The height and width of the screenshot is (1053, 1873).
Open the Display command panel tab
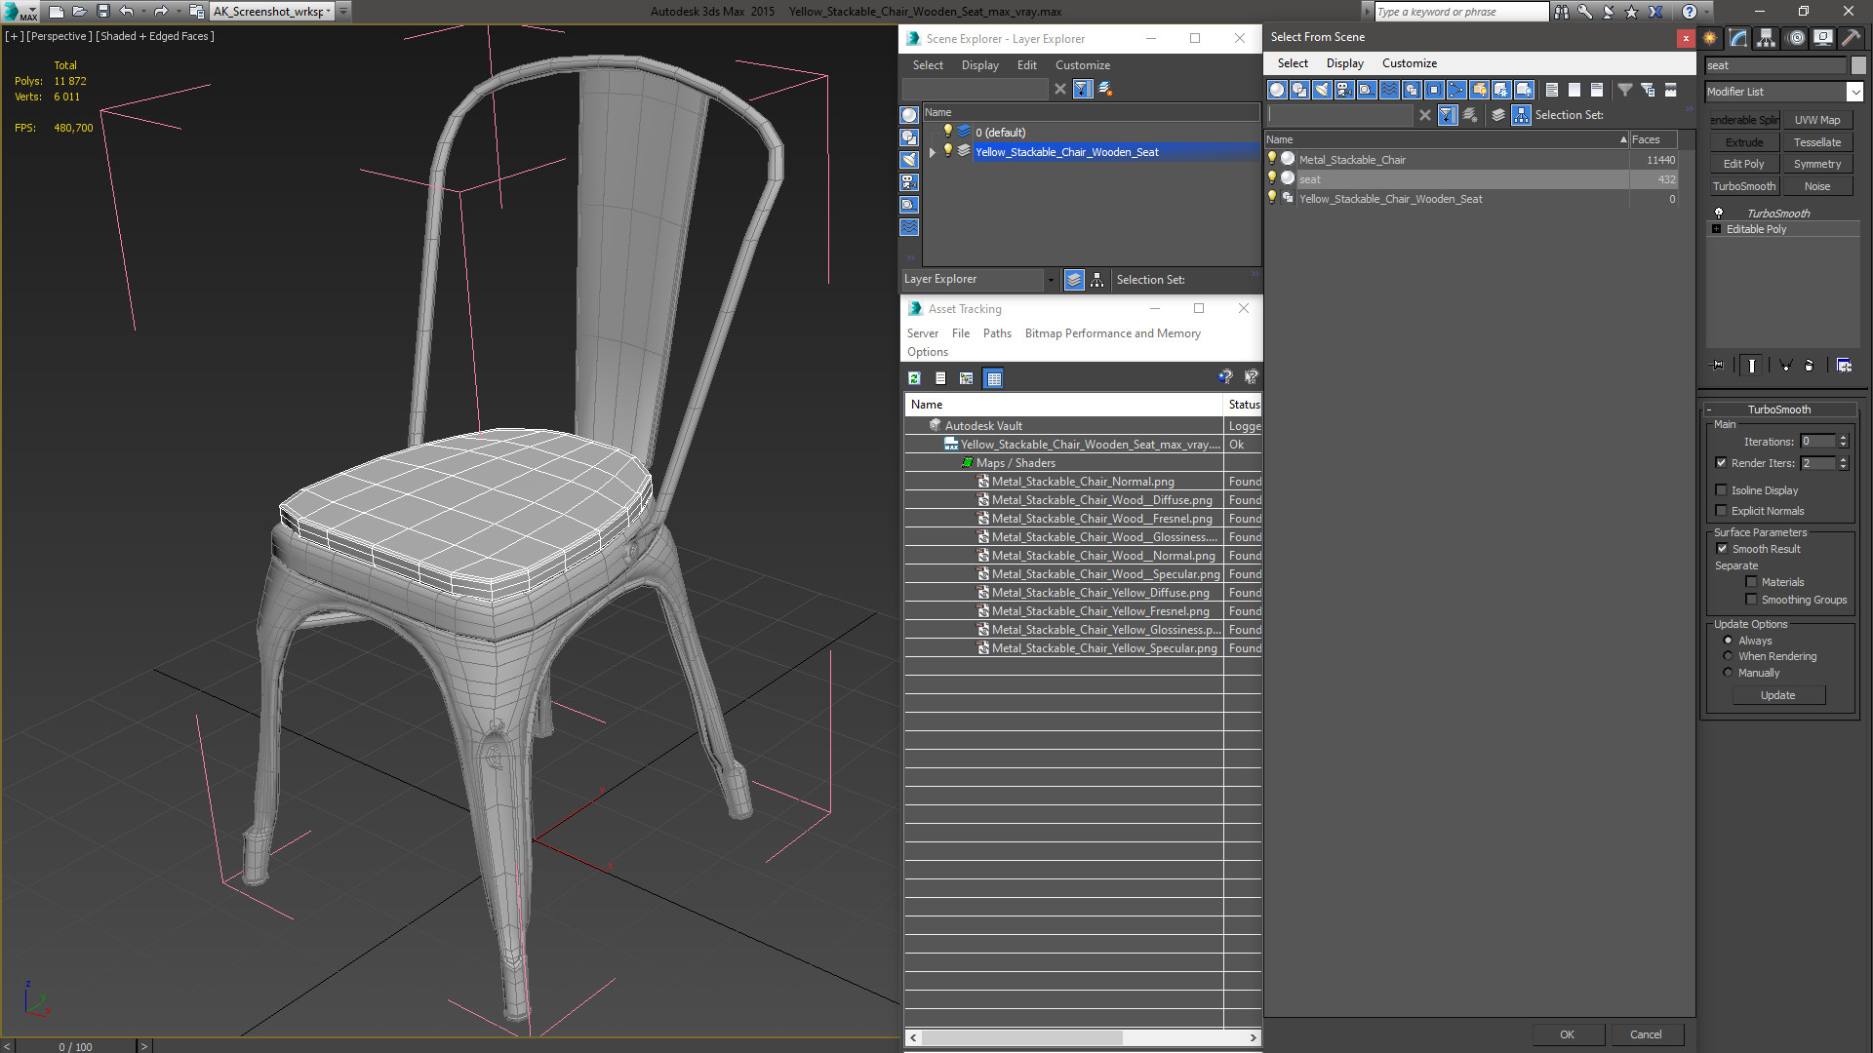pos(1823,38)
